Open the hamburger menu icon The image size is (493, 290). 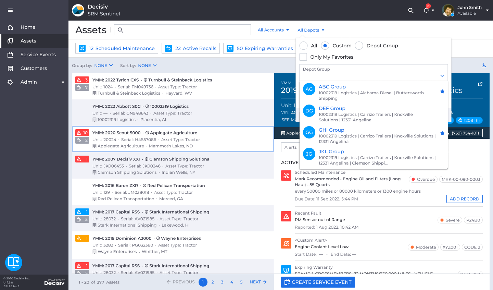point(10,10)
